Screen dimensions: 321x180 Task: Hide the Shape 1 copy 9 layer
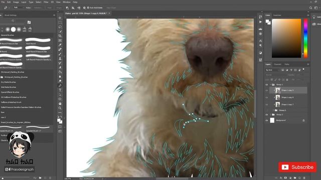(267, 90)
